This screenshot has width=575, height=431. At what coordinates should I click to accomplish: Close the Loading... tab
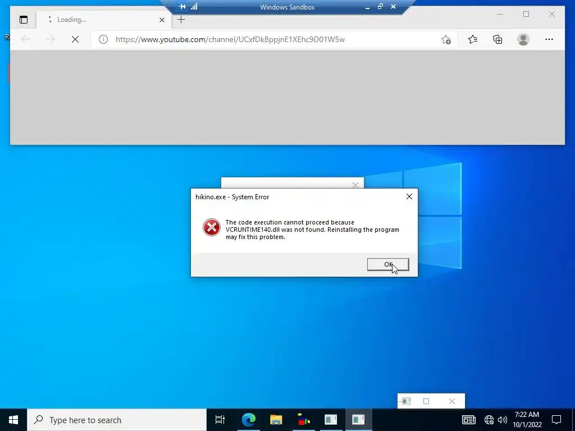[x=162, y=20]
